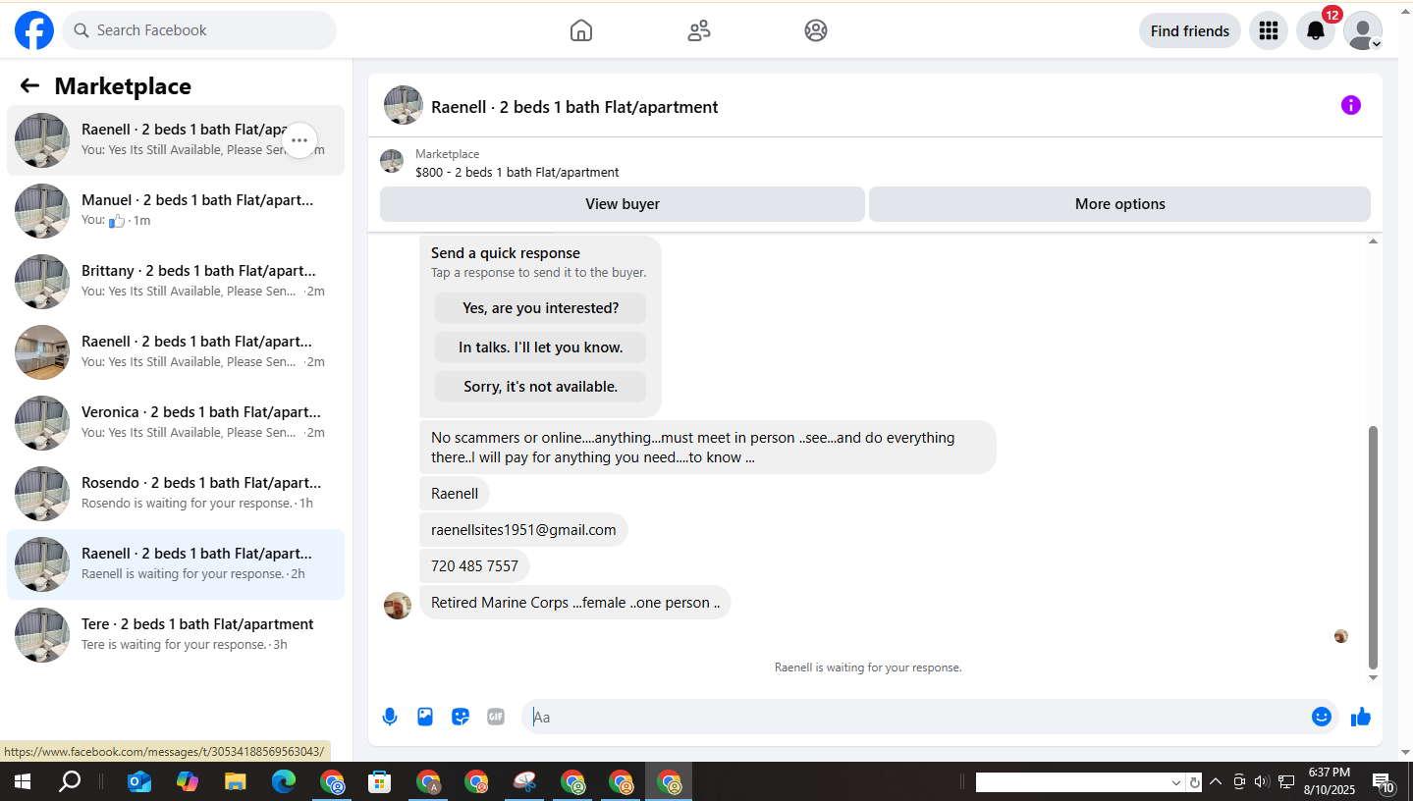This screenshot has width=1413, height=801.
Task: Open the Windows notification center icon
Action: click(x=1384, y=782)
